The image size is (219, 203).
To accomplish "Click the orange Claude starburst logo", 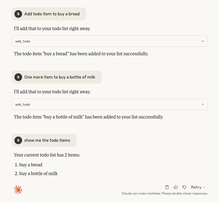I will pos(18,190).
